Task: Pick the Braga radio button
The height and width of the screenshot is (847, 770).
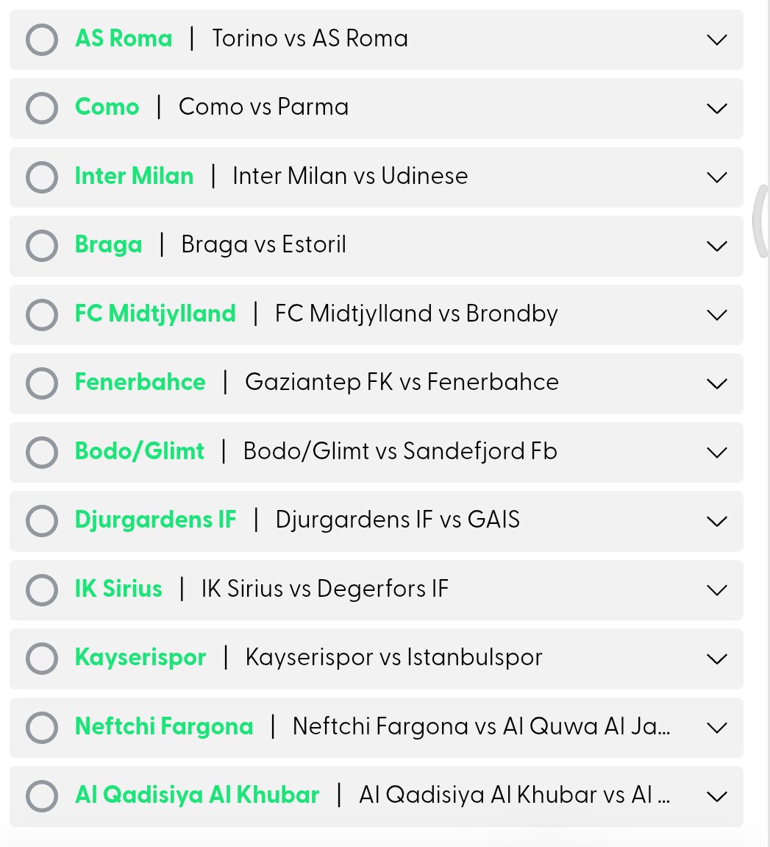Action: pyautogui.click(x=42, y=246)
